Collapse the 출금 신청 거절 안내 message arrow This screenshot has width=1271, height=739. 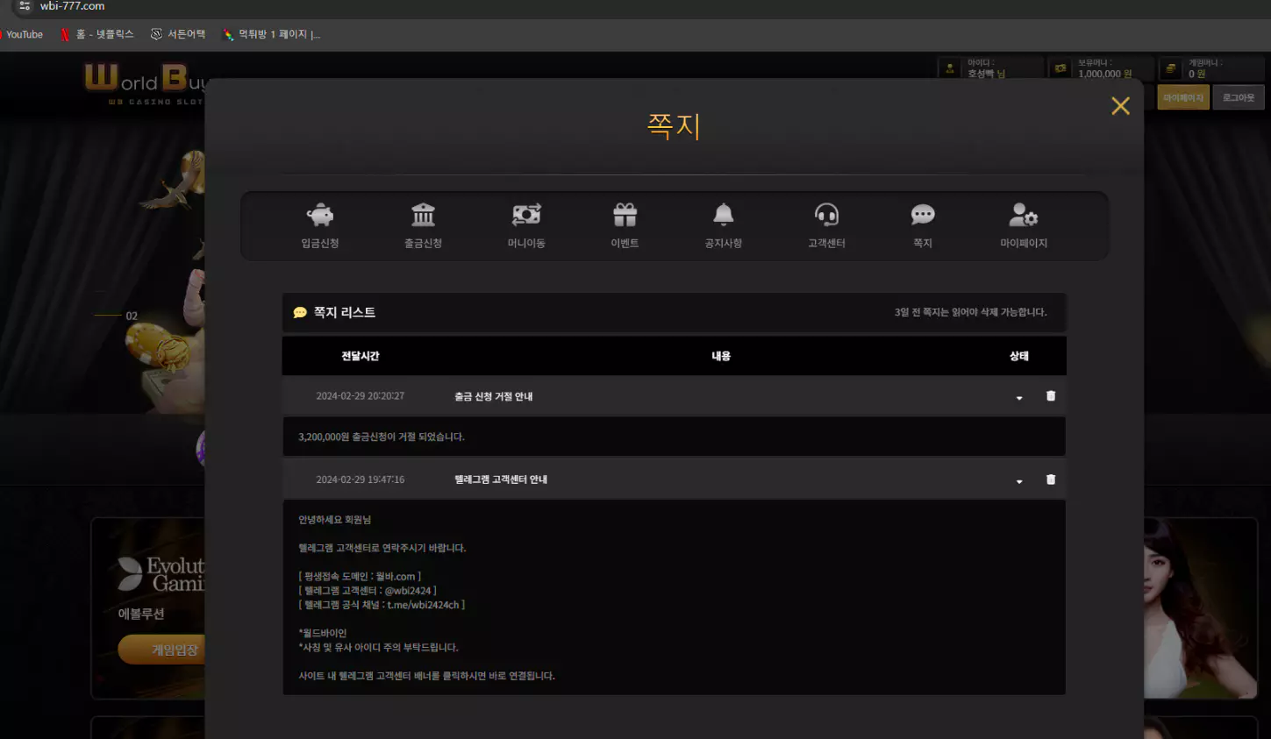click(x=1019, y=398)
